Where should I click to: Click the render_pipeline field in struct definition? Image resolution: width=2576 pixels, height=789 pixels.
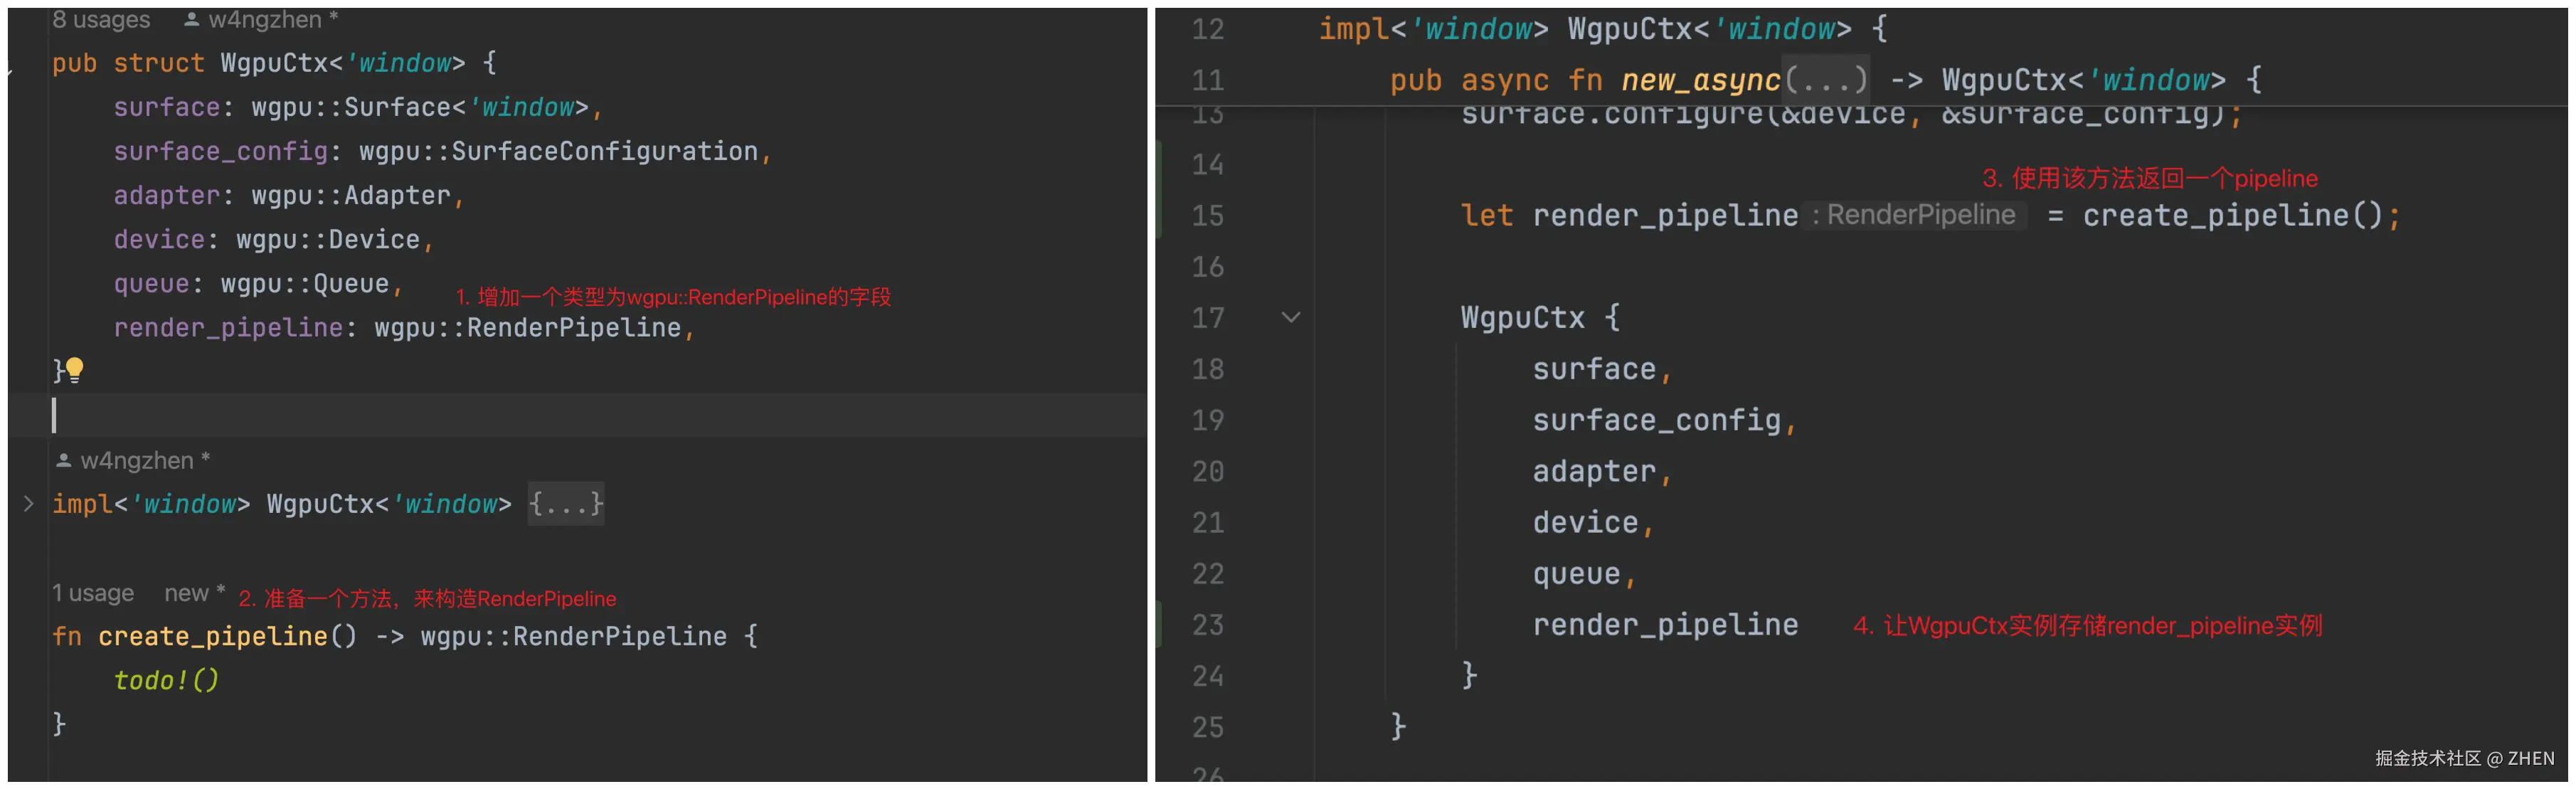[x=228, y=327]
